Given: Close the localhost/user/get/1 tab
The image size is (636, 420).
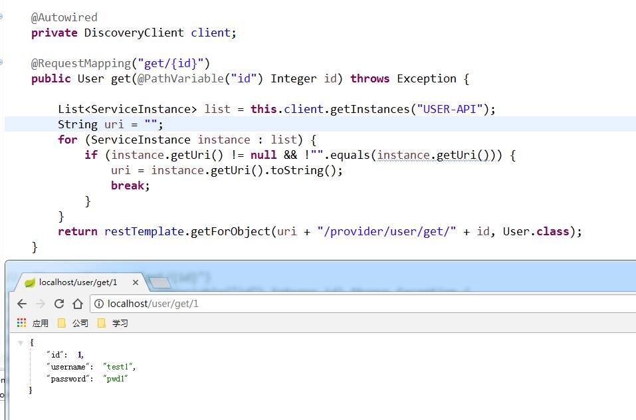Looking at the screenshot, I should coord(136,282).
